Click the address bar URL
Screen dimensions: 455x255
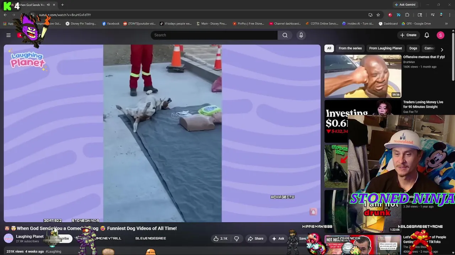[65, 15]
